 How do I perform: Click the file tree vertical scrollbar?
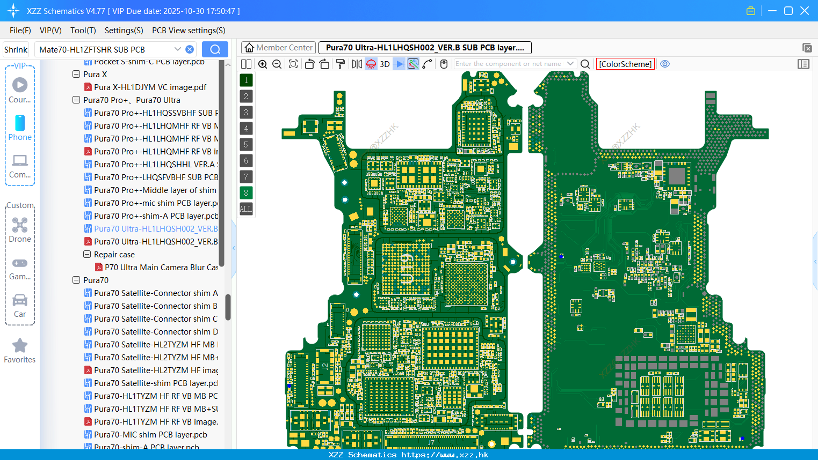[228, 307]
